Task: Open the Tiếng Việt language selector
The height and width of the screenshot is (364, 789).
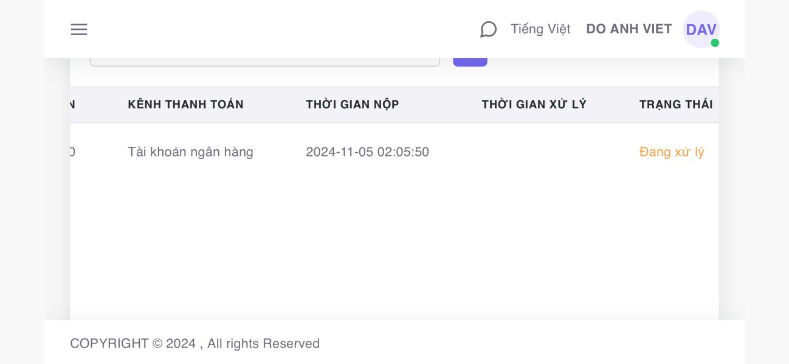Action: 540,29
